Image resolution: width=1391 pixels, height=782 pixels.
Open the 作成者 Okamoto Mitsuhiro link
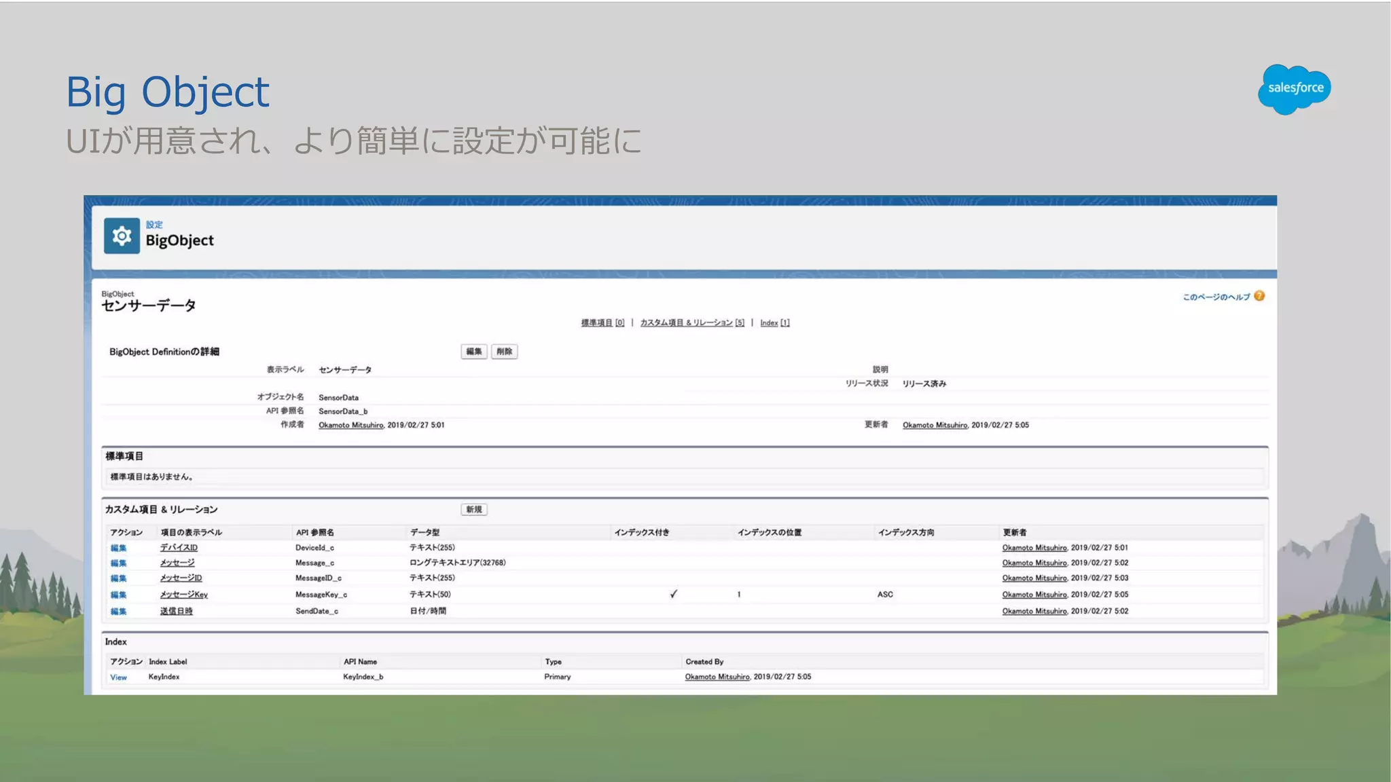(350, 426)
